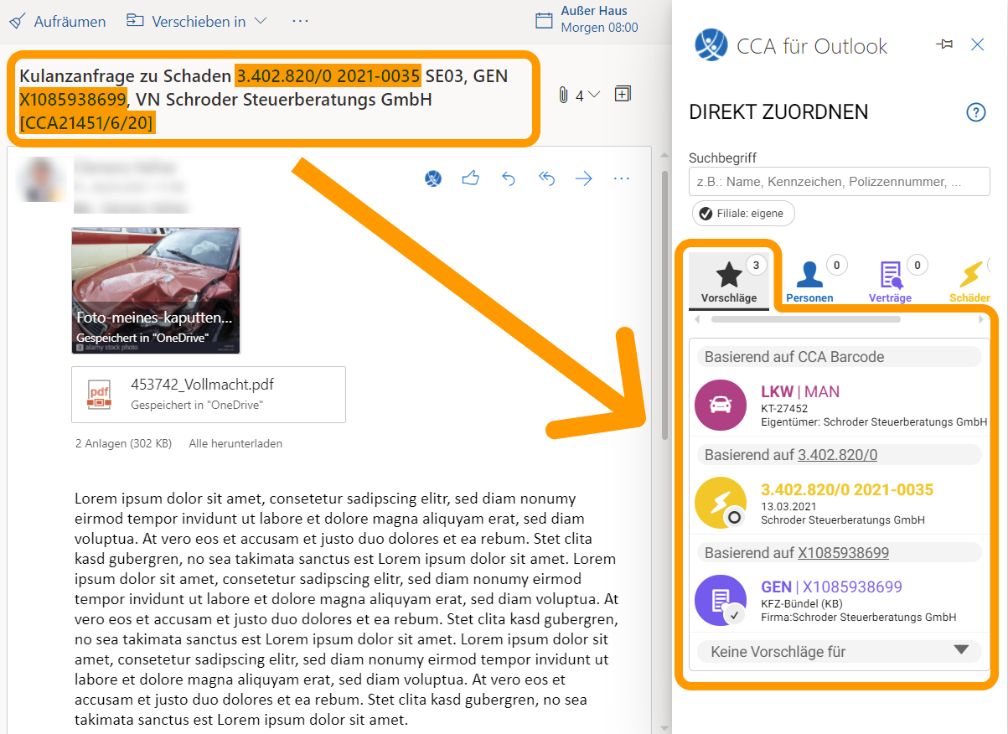Open the Außer Haus calendar entry
1008x734 pixels.
point(587,19)
